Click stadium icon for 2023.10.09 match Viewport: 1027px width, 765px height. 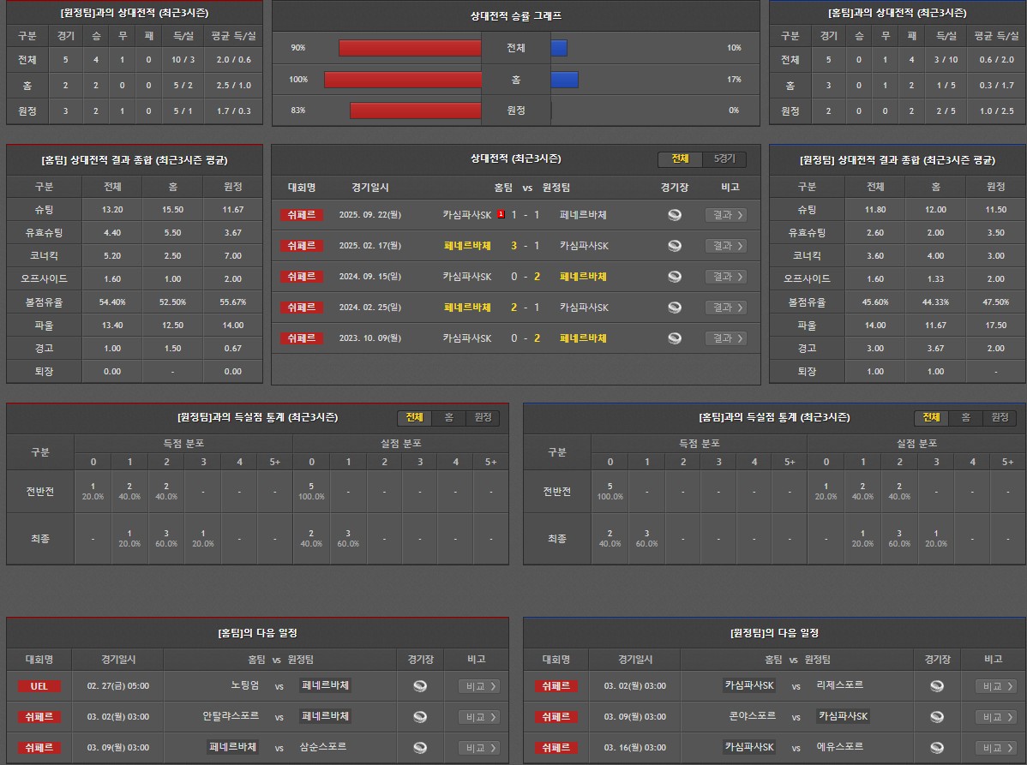pos(675,338)
